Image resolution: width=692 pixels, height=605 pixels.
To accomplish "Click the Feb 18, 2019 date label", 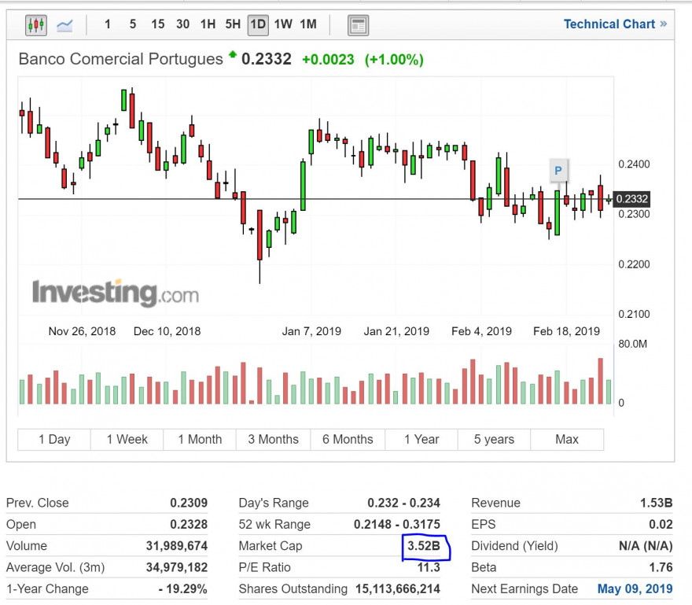I will 567,332.
